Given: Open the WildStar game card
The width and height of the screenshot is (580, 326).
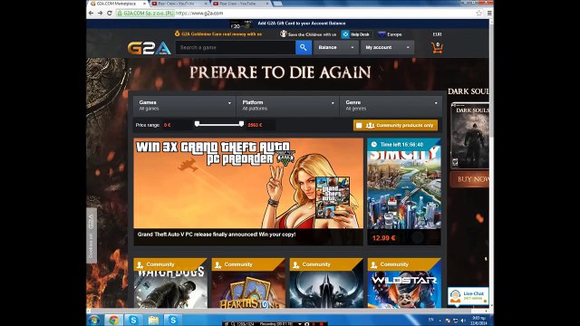Looking at the screenshot, I should [404, 283].
